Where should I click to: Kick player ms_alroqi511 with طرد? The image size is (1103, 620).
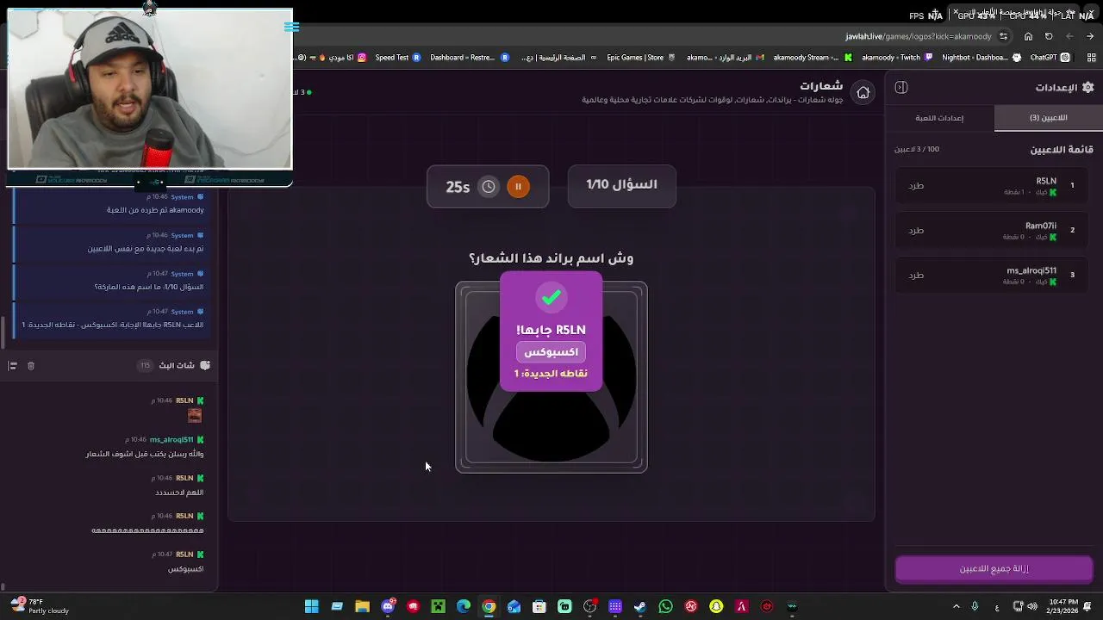point(916,276)
